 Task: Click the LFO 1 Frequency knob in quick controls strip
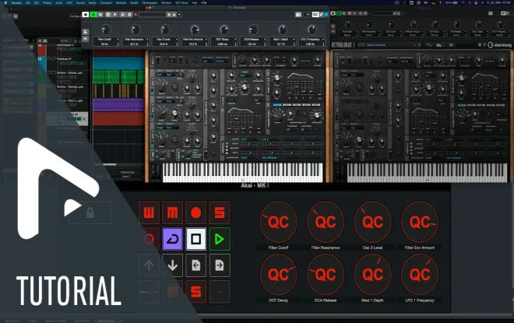[x=312, y=30]
